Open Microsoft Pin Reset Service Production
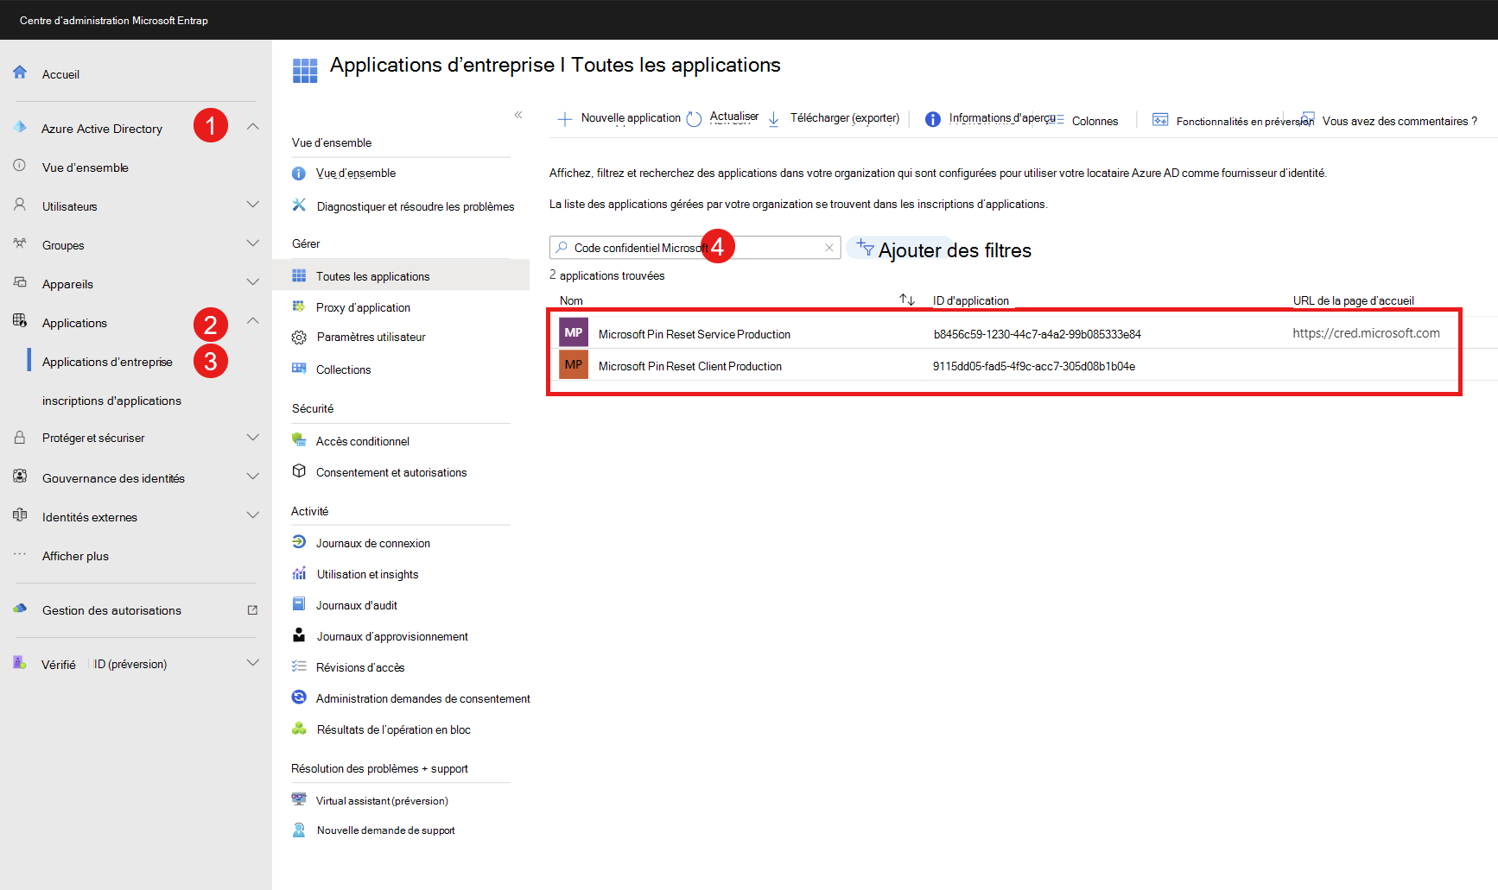 point(695,334)
